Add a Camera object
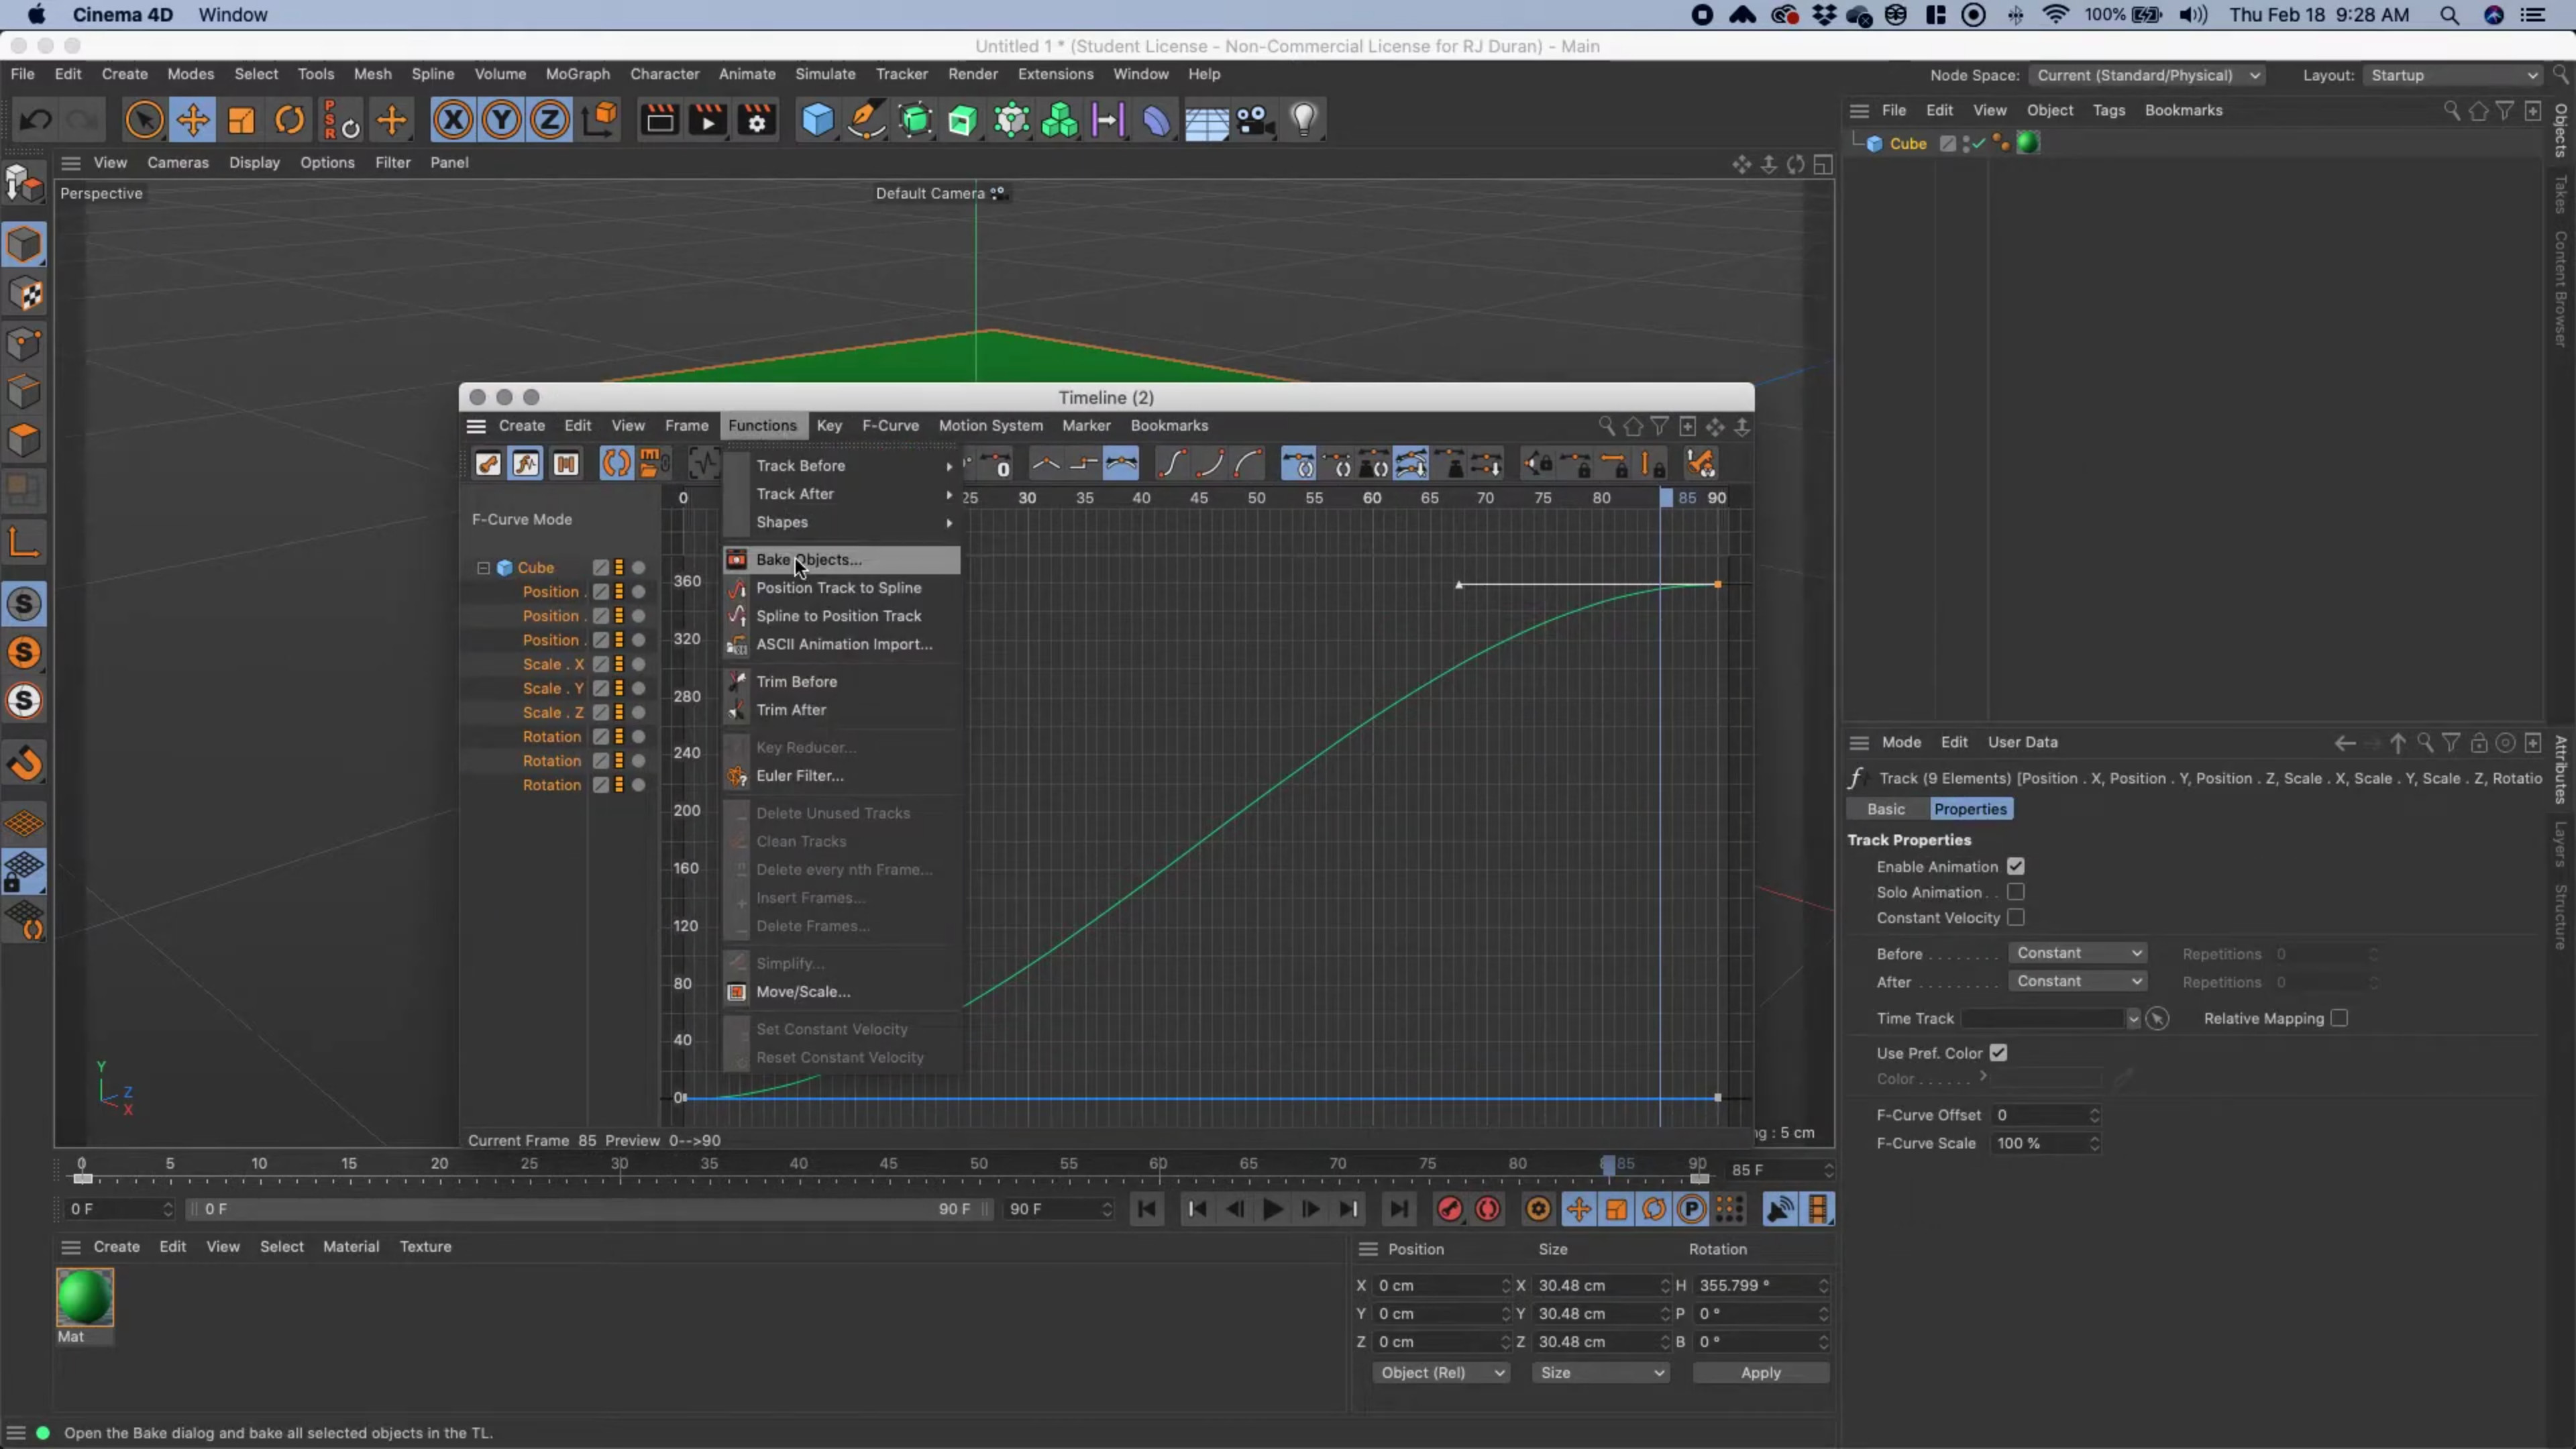2576x1449 pixels. point(1254,121)
